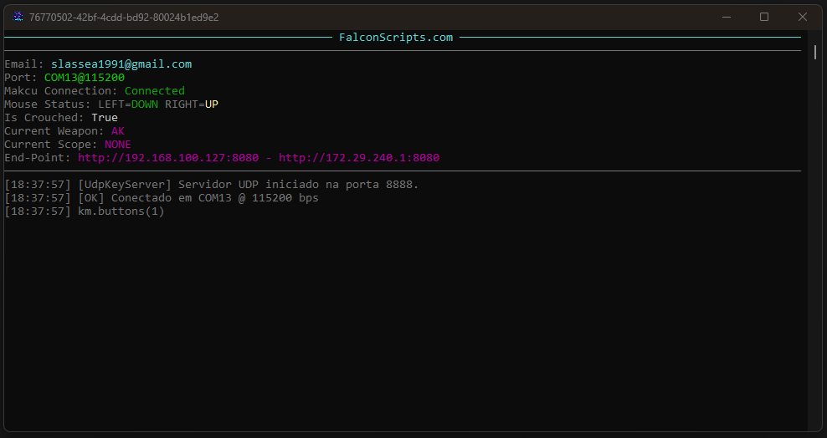This screenshot has width=827, height=438.
Task: Click the Makcu Connection status Connected
Action: point(155,90)
